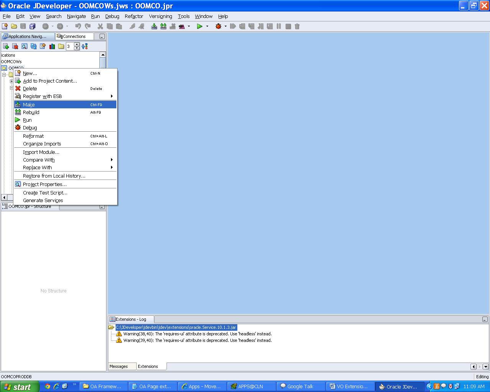This screenshot has width=490, height=392.
Task: Click the Debug bug toolbar icon
Action: (x=218, y=26)
